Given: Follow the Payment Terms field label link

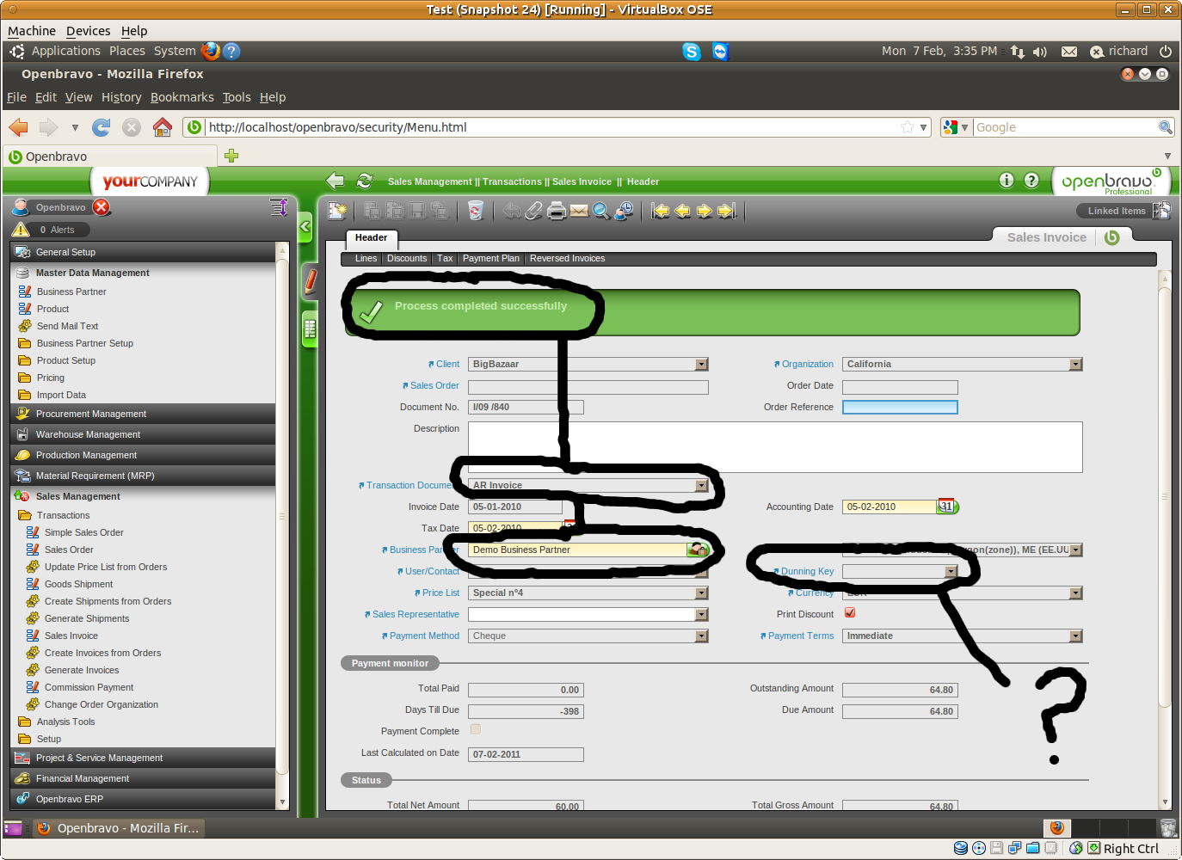Looking at the screenshot, I should [x=801, y=636].
